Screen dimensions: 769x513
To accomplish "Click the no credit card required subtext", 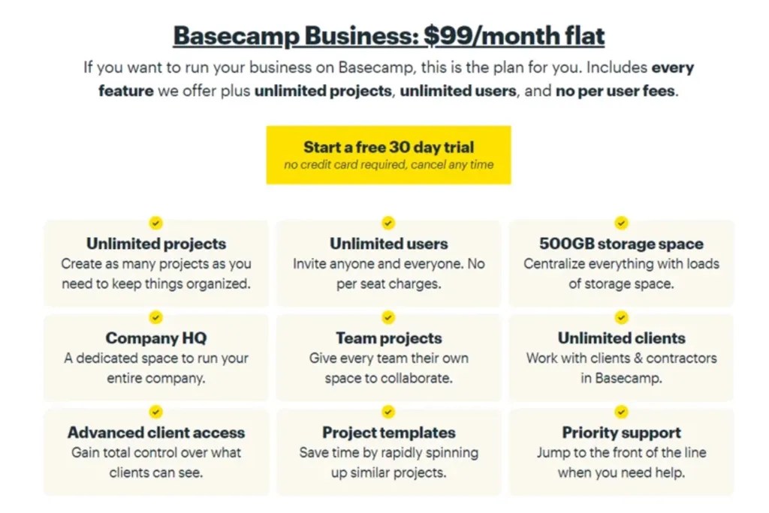I will (x=388, y=165).
